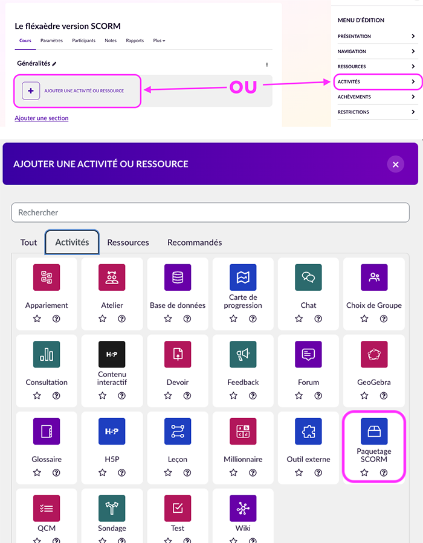Edit the Généralités section title pencil
The height and width of the screenshot is (543, 423).
pos(54,64)
